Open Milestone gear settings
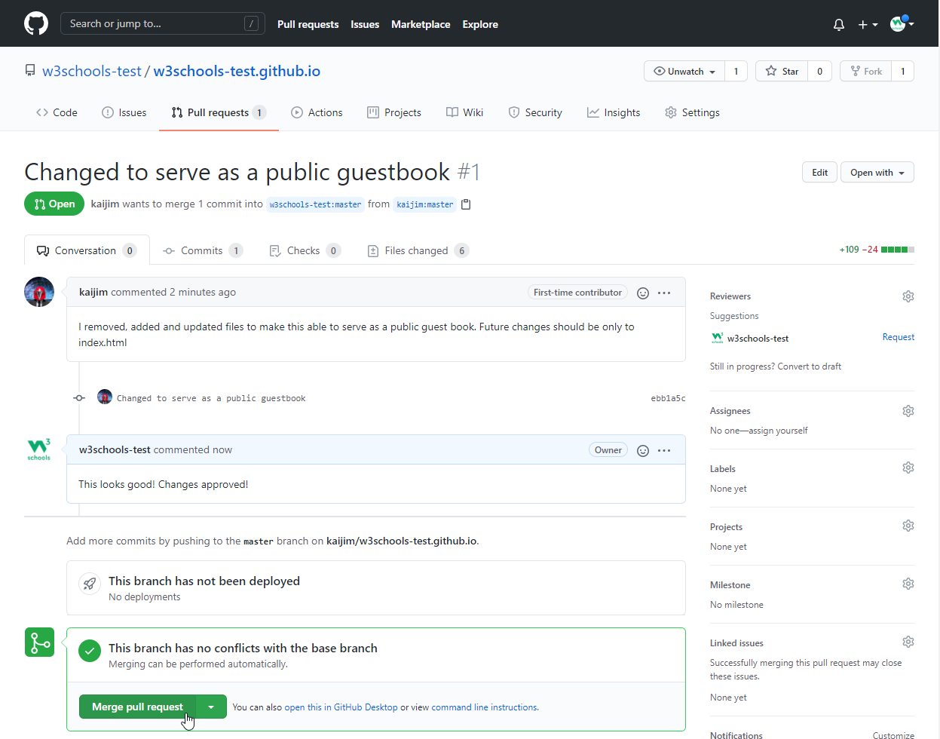 (x=908, y=584)
